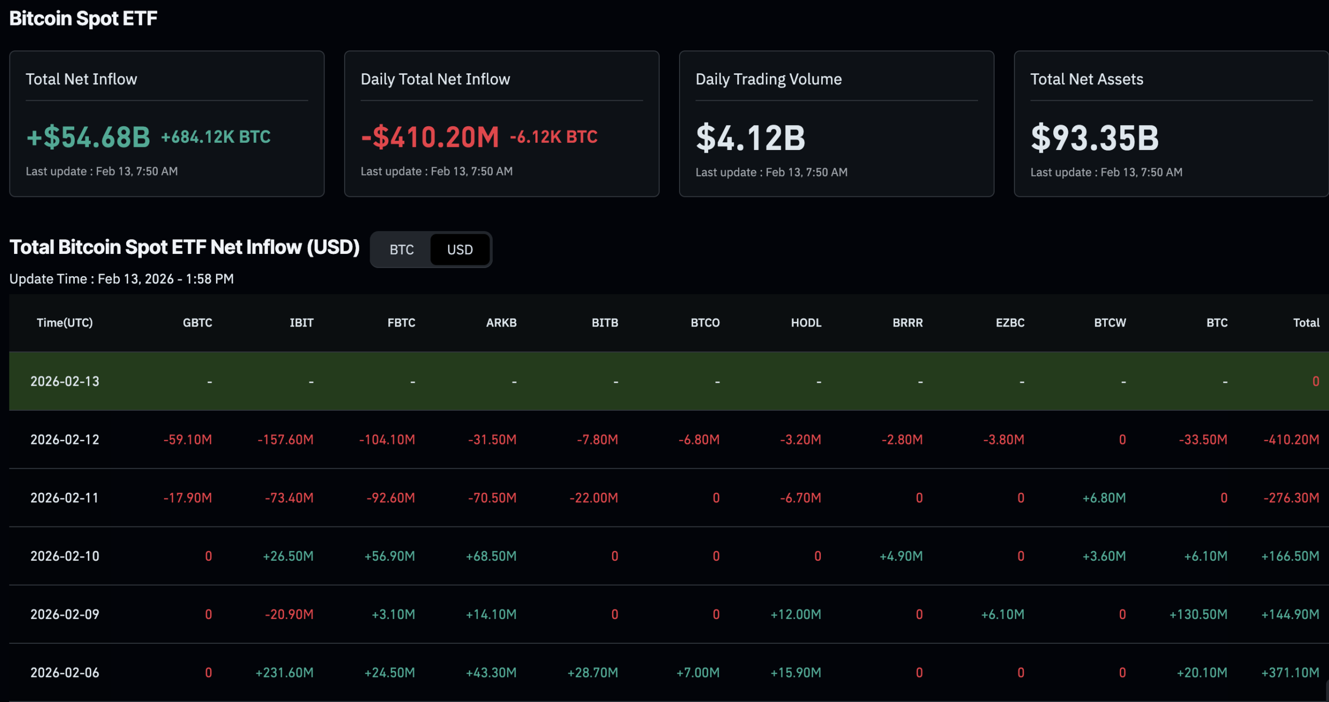1329x702 pixels.
Task: Select the USD toggle option
Action: 460,250
